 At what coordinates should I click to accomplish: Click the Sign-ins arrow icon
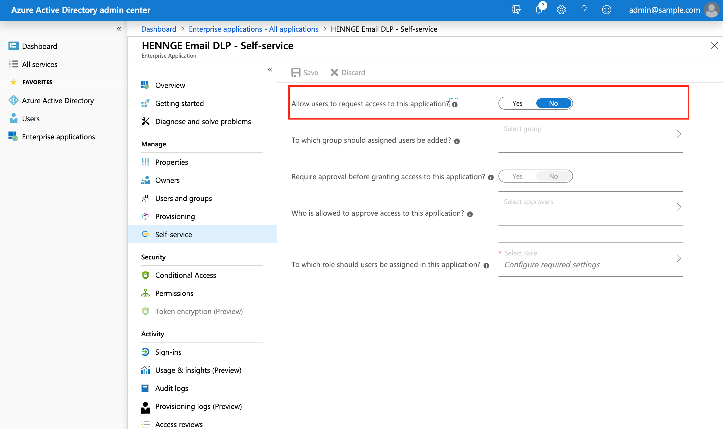coord(145,352)
